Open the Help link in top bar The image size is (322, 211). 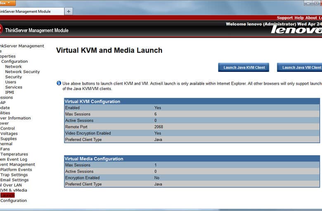(299, 18)
